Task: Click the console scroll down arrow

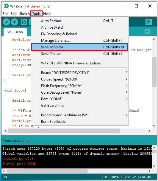Action: (x=154, y=166)
